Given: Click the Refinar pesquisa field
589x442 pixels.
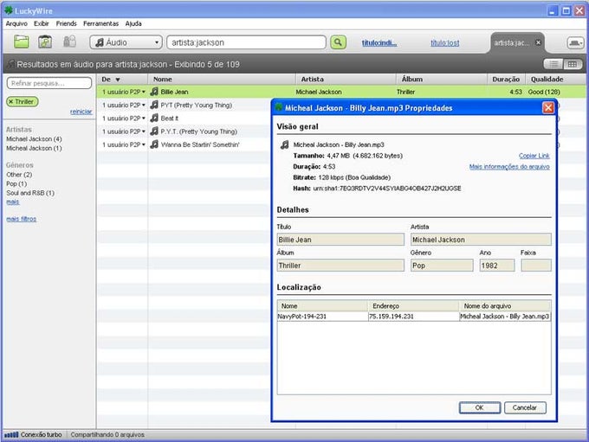Looking at the screenshot, I should [49, 83].
